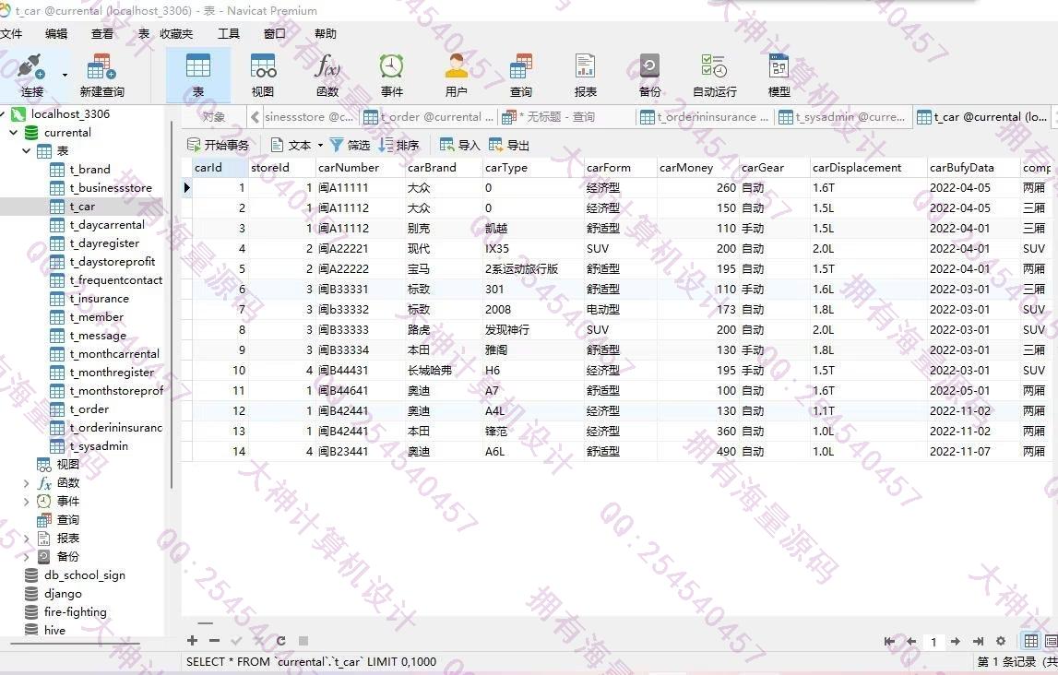This screenshot has width=1058, height=675.
Task: Open the 自动运行 automation toolbar button
Action: 715,76
